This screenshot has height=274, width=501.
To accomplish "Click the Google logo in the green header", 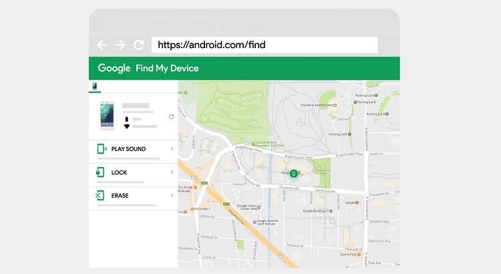I will click(x=114, y=68).
